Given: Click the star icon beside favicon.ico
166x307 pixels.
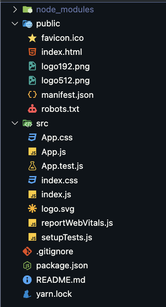Looking at the screenshot, I should click(x=32, y=38).
